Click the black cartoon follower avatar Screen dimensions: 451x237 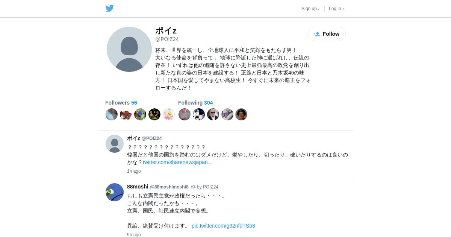[154, 114]
